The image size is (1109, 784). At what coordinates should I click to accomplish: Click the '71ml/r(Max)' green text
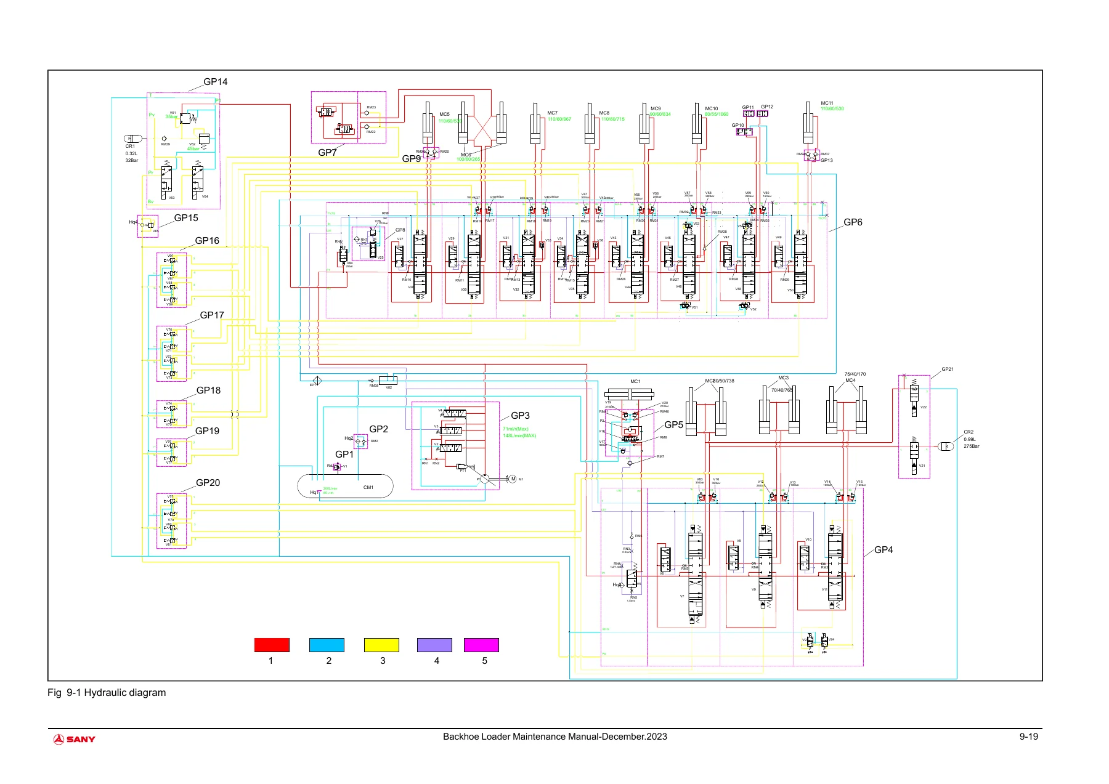tap(516, 429)
